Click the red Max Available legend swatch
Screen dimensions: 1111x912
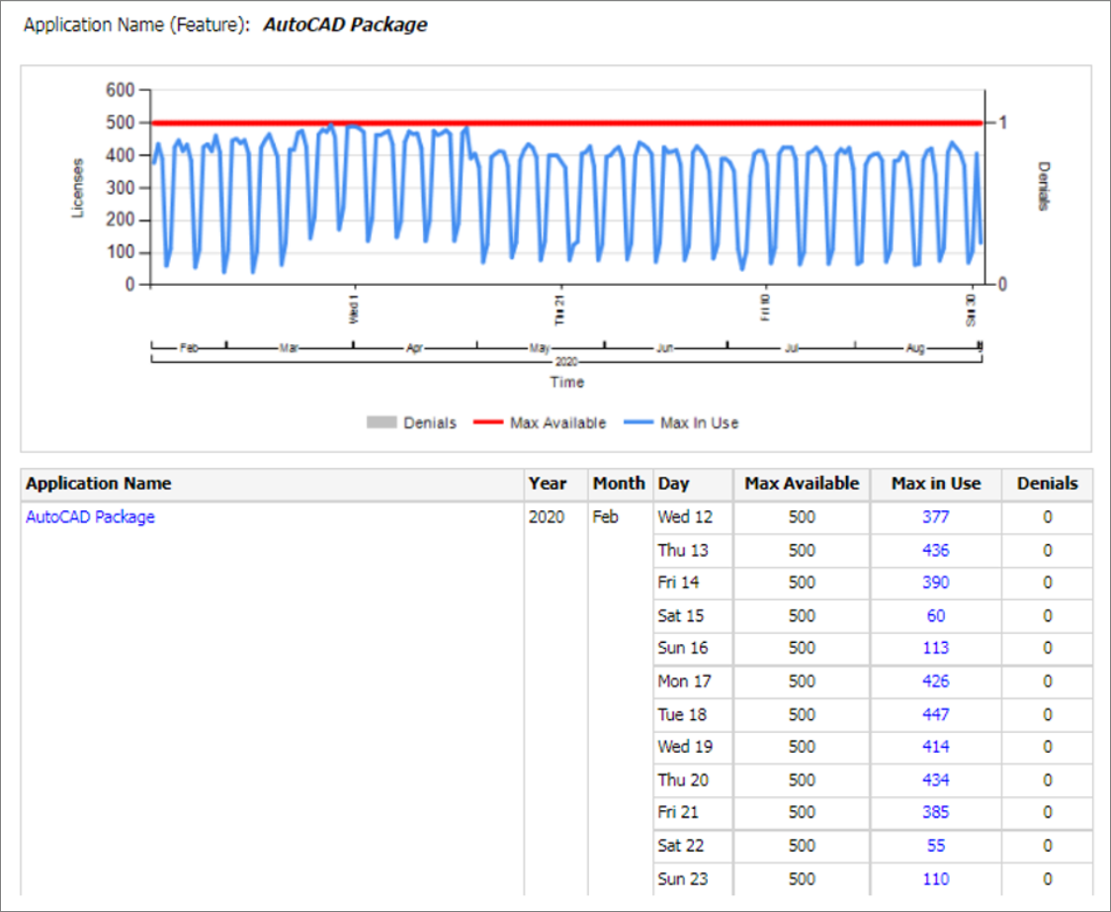[487, 422]
